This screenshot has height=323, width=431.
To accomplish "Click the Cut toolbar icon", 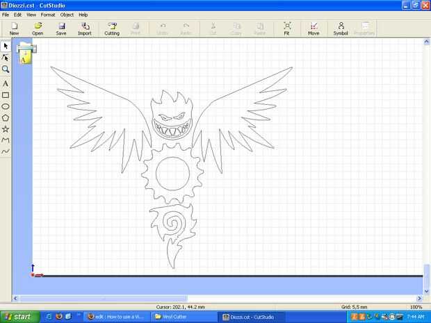I will tap(213, 28).
